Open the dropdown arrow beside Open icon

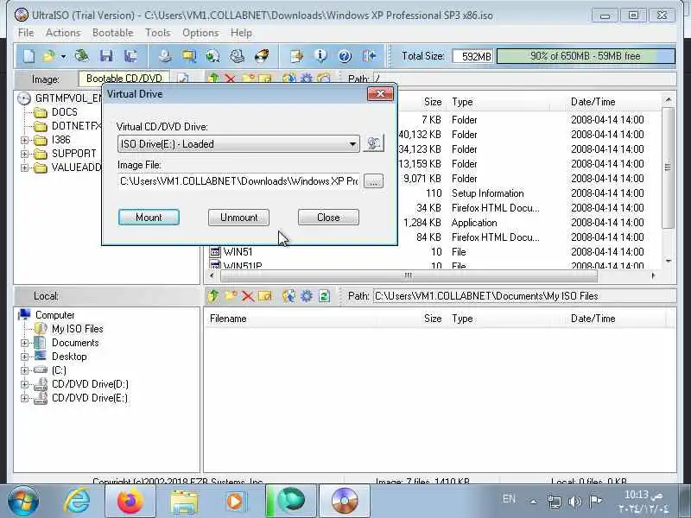[x=63, y=56]
